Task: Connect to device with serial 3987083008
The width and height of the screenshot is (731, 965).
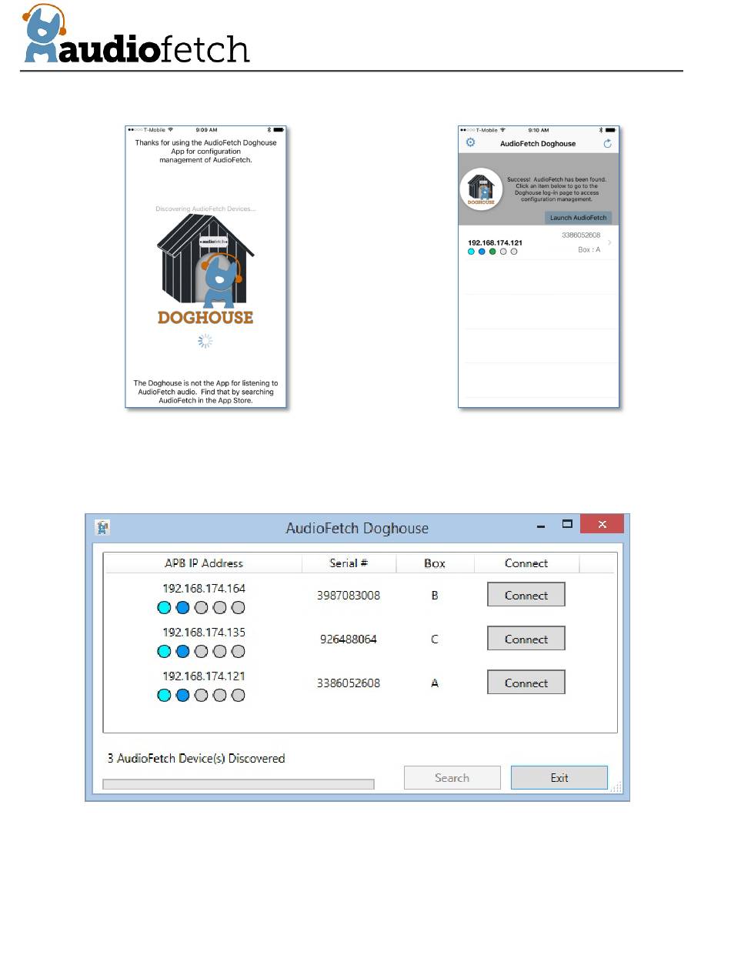Action: pos(526,595)
